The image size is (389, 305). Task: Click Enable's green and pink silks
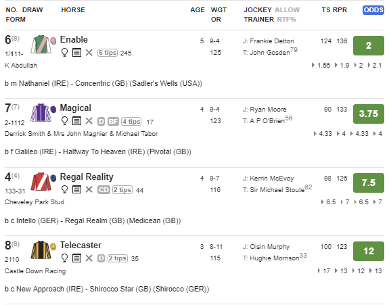coord(43,44)
